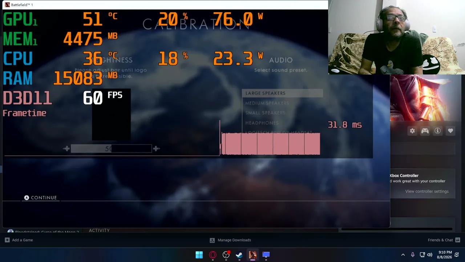Switch to OBS Studio on taskbar
This screenshot has height=262, width=465.
pyautogui.click(x=226, y=255)
